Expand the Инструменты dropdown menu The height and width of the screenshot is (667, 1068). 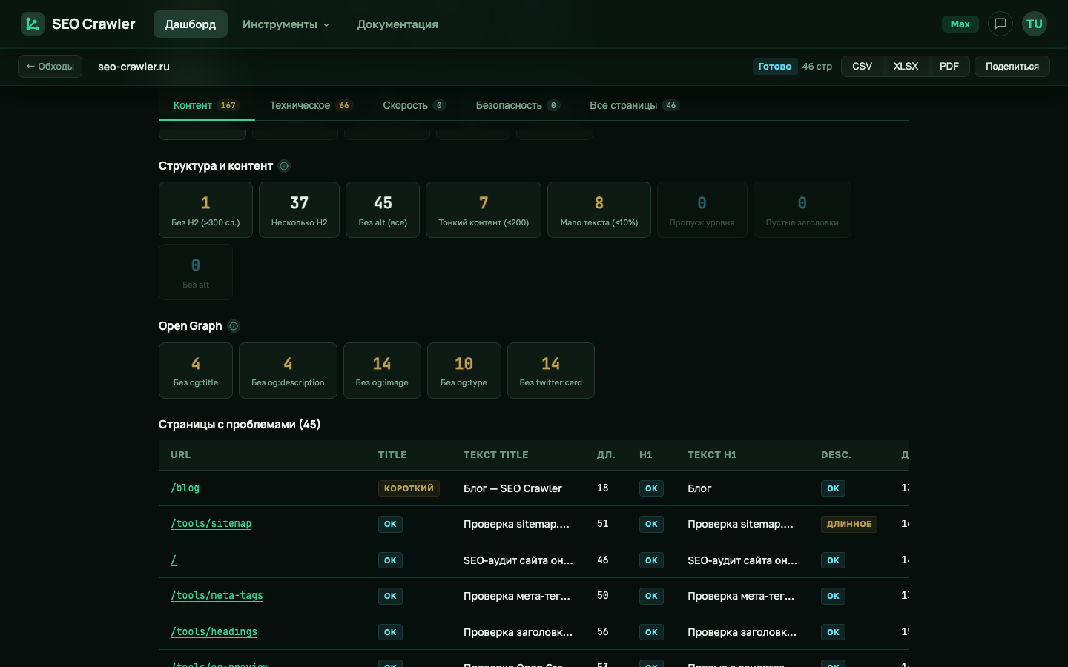[x=286, y=24]
